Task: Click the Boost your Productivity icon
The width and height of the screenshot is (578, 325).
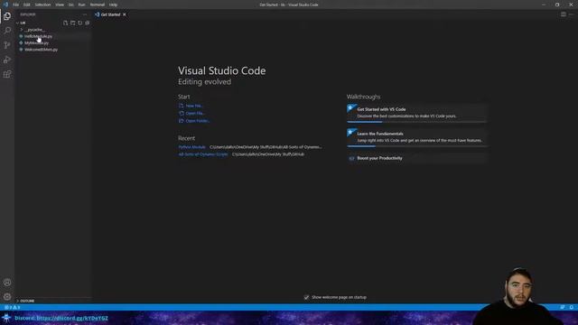Action: click(351, 158)
